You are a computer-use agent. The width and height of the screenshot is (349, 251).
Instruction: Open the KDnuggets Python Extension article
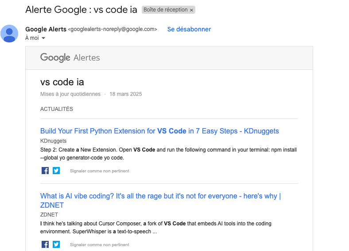pyautogui.click(x=159, y=131)
